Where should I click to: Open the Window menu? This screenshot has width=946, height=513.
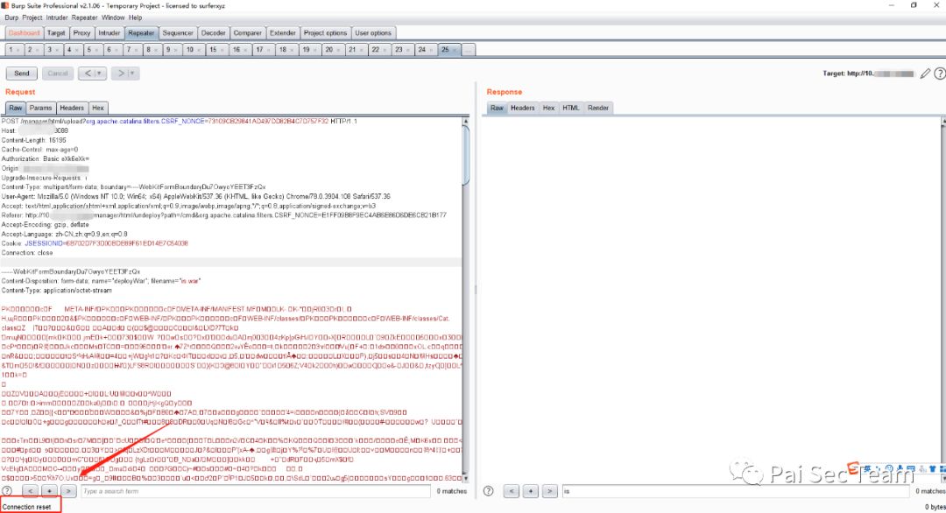coord(113,18)
